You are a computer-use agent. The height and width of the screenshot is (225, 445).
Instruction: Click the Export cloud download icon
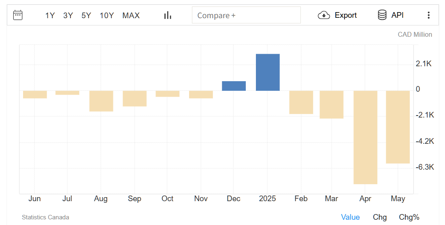(x=324, y=15)
